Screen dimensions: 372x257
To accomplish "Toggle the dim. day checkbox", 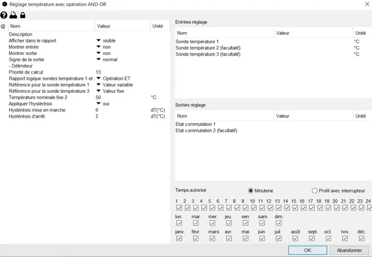I will [279, 223].
